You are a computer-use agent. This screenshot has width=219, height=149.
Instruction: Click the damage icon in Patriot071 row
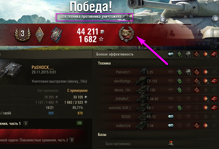tap(205, 72)
